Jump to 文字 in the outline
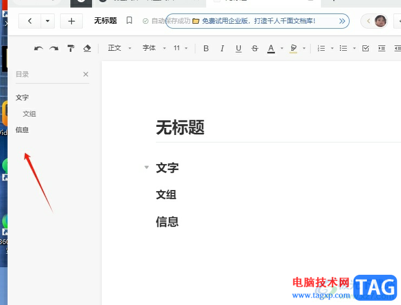401x305 pixels. 22,97
